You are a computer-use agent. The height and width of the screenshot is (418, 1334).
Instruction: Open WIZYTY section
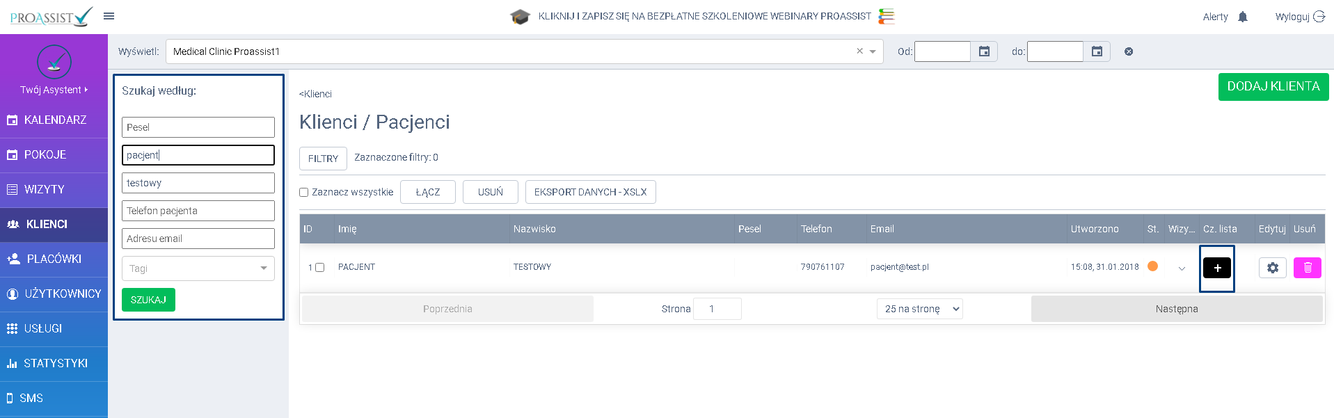pos(54,190)
